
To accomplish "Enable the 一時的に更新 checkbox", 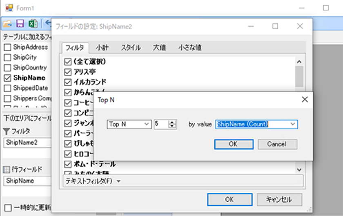I will coord(8,208).
